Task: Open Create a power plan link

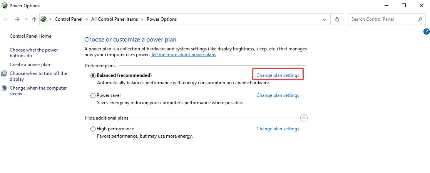Action: point(30,65)
